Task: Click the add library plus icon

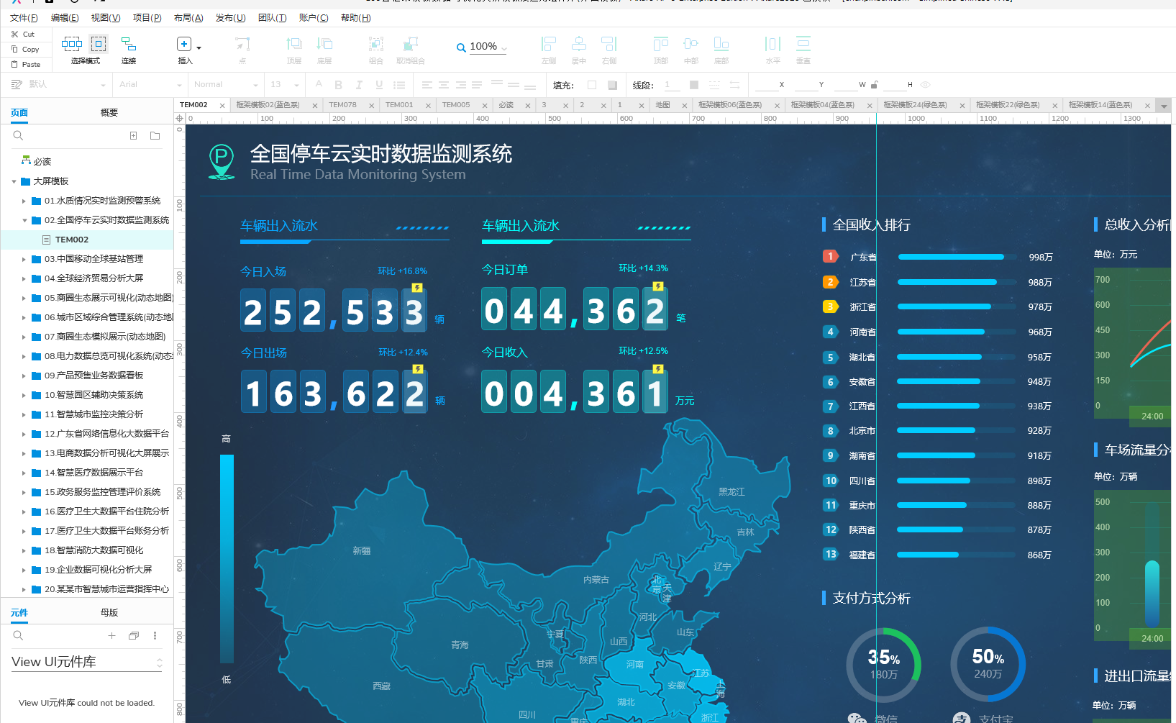Action: [111, 635]
